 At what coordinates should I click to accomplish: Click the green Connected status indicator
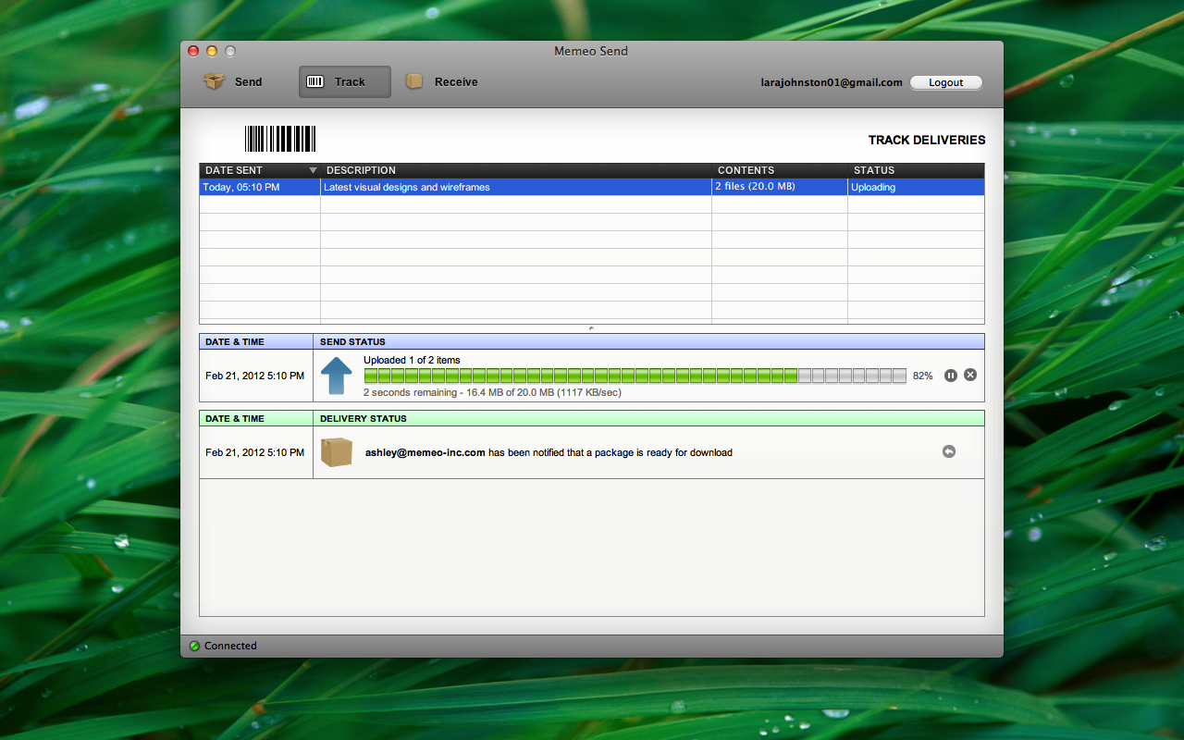click(x=194, y=646)
